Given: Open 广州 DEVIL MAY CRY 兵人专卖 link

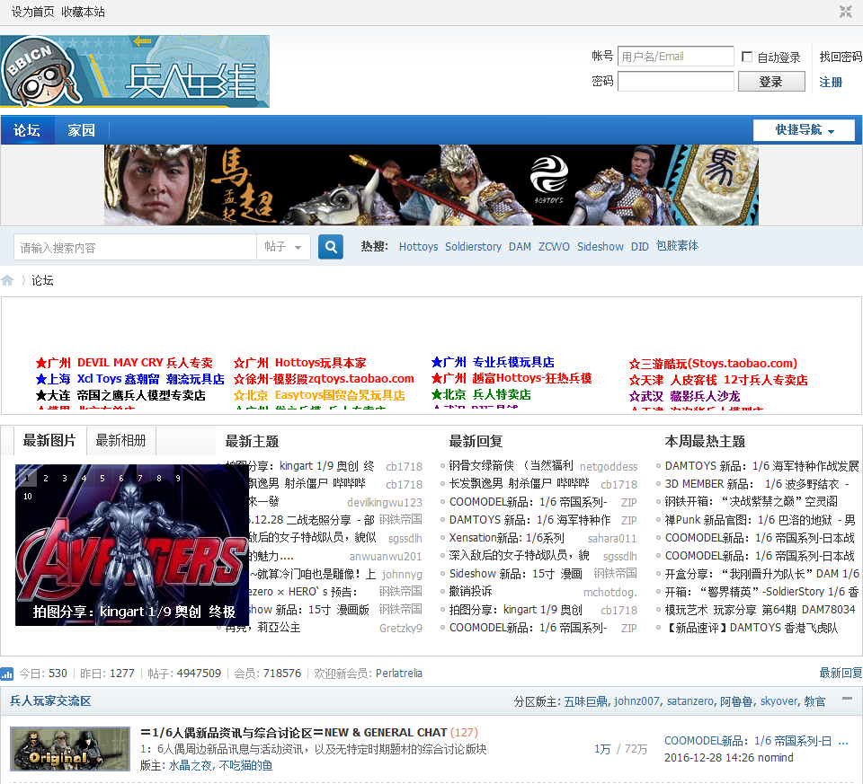Looking at the screenshot, I should [124, 363].
